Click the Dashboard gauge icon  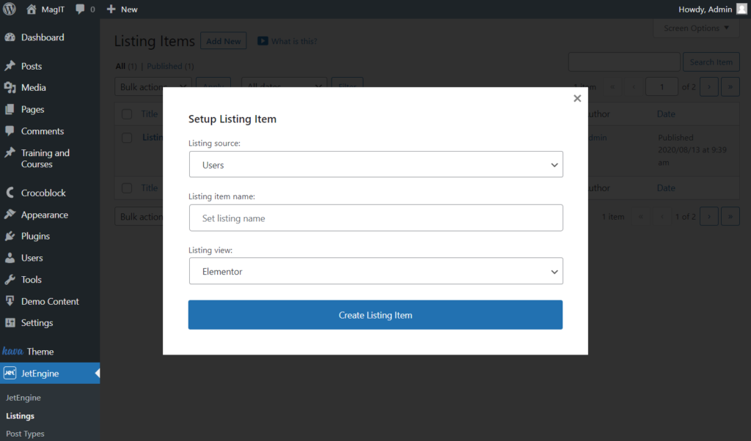point(10,37)
